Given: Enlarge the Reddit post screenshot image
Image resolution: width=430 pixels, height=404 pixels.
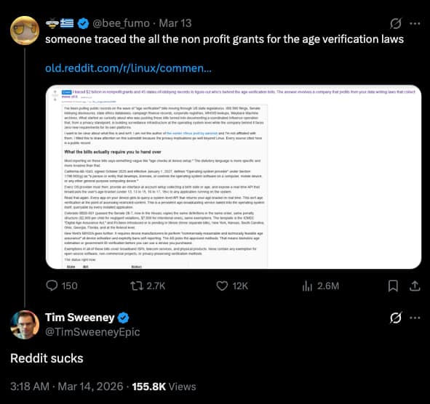Looking at the screenshot, I should [234, 177].
